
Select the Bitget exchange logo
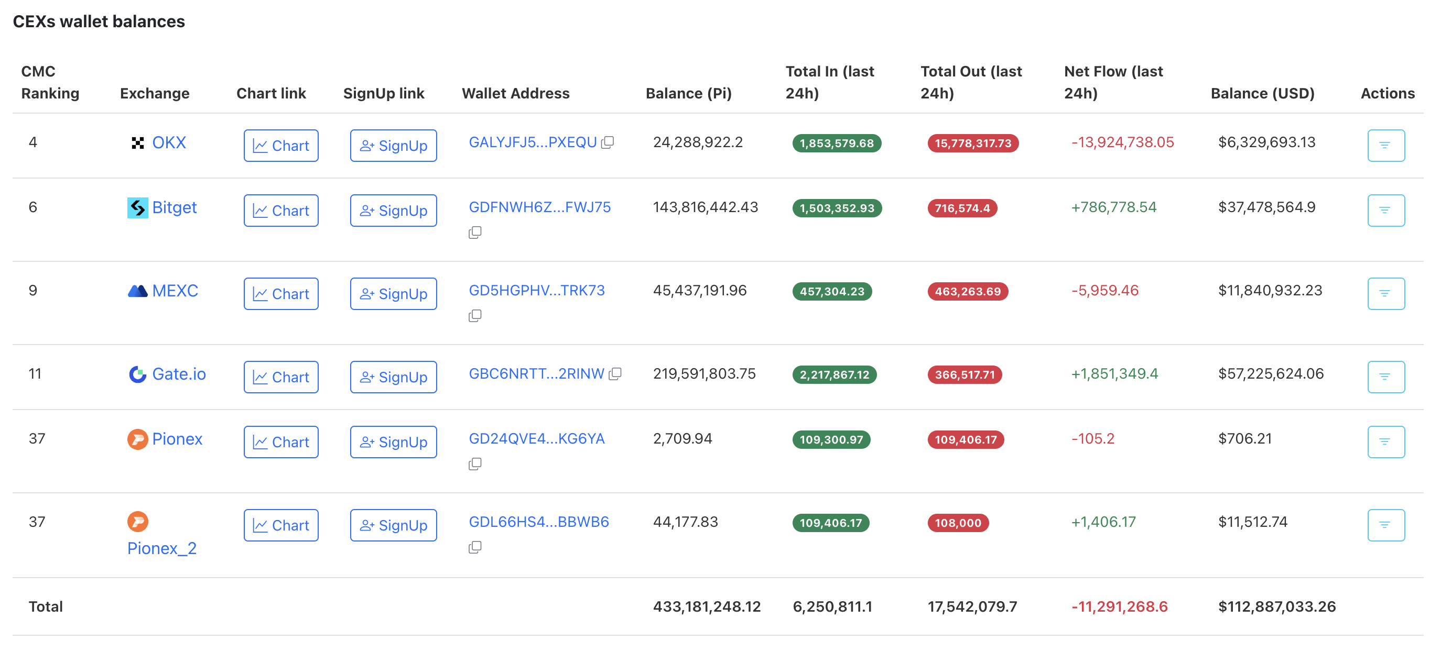point(137,207)
